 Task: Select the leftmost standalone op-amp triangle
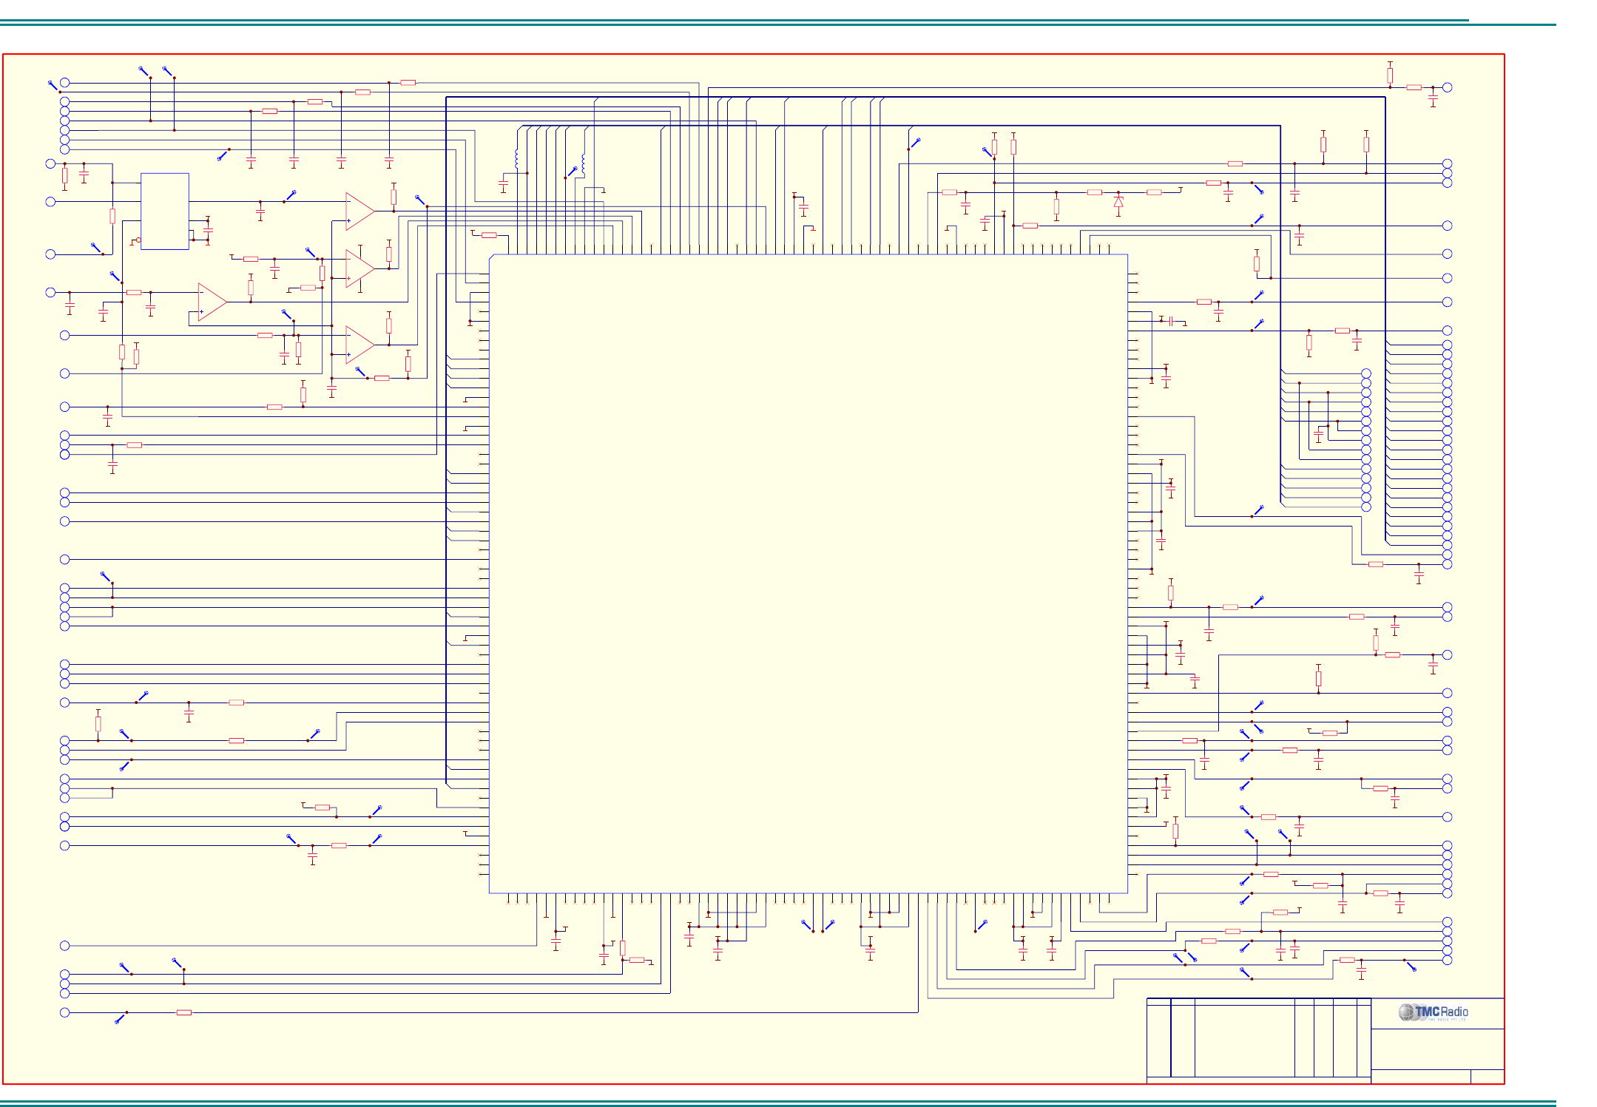tap(211, 302)
